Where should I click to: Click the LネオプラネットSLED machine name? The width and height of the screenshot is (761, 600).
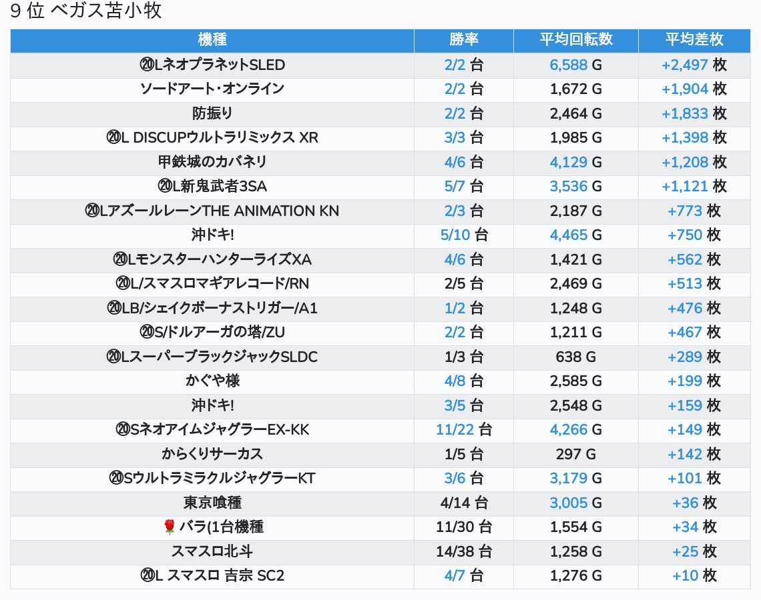pos(212,65)
